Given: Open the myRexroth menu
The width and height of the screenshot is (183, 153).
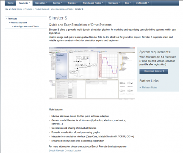Looking at the screenshot, I should [x=142, y=3].
